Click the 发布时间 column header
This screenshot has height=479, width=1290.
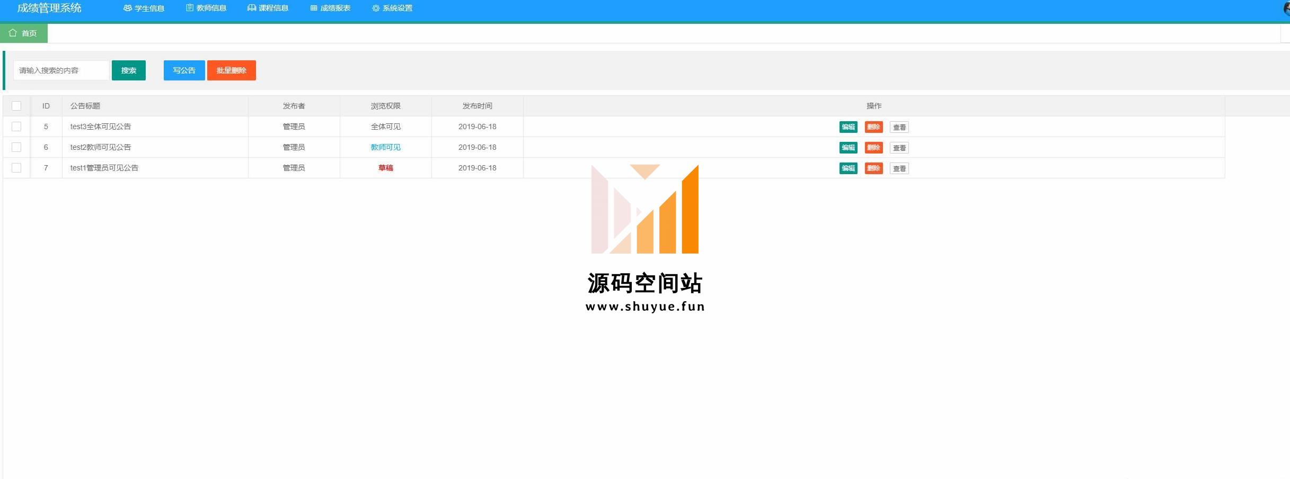pyautogui.click(x=478, y=106)
